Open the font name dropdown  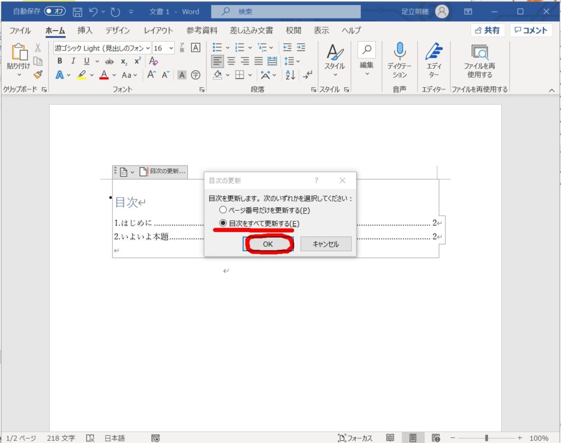pyautogui.click(x=147, y=48)
